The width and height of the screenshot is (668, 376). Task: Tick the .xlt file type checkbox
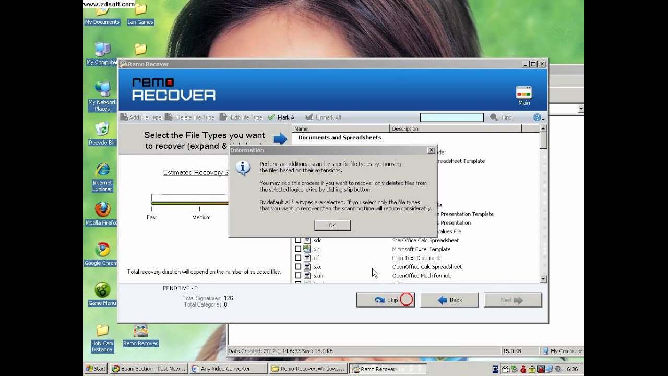tap(298, 249)
